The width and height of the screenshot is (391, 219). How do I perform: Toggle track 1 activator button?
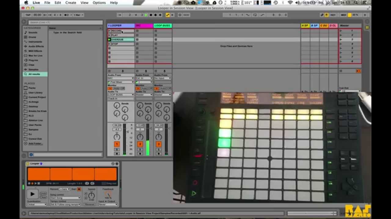click(117, 144)
